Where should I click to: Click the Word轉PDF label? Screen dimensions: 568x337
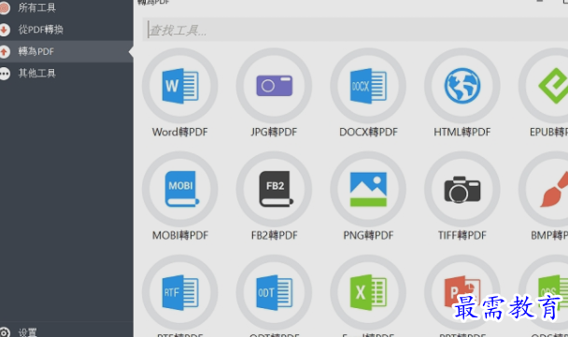click(x=179, y=133)
